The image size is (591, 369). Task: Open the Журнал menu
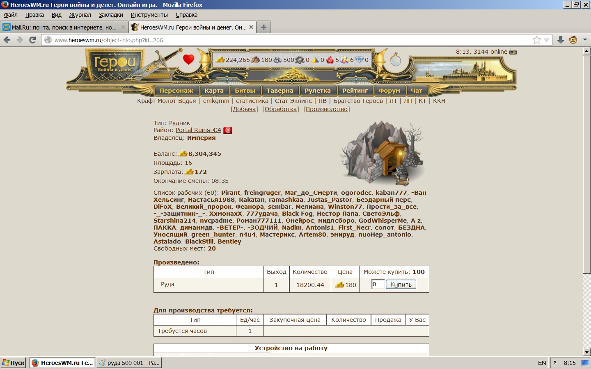(80, 15)
